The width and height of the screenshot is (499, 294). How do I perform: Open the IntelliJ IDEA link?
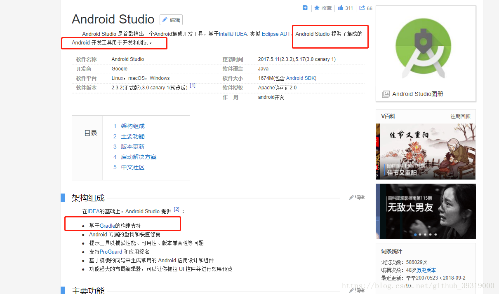pyautogui.click(x=233, y=34)
